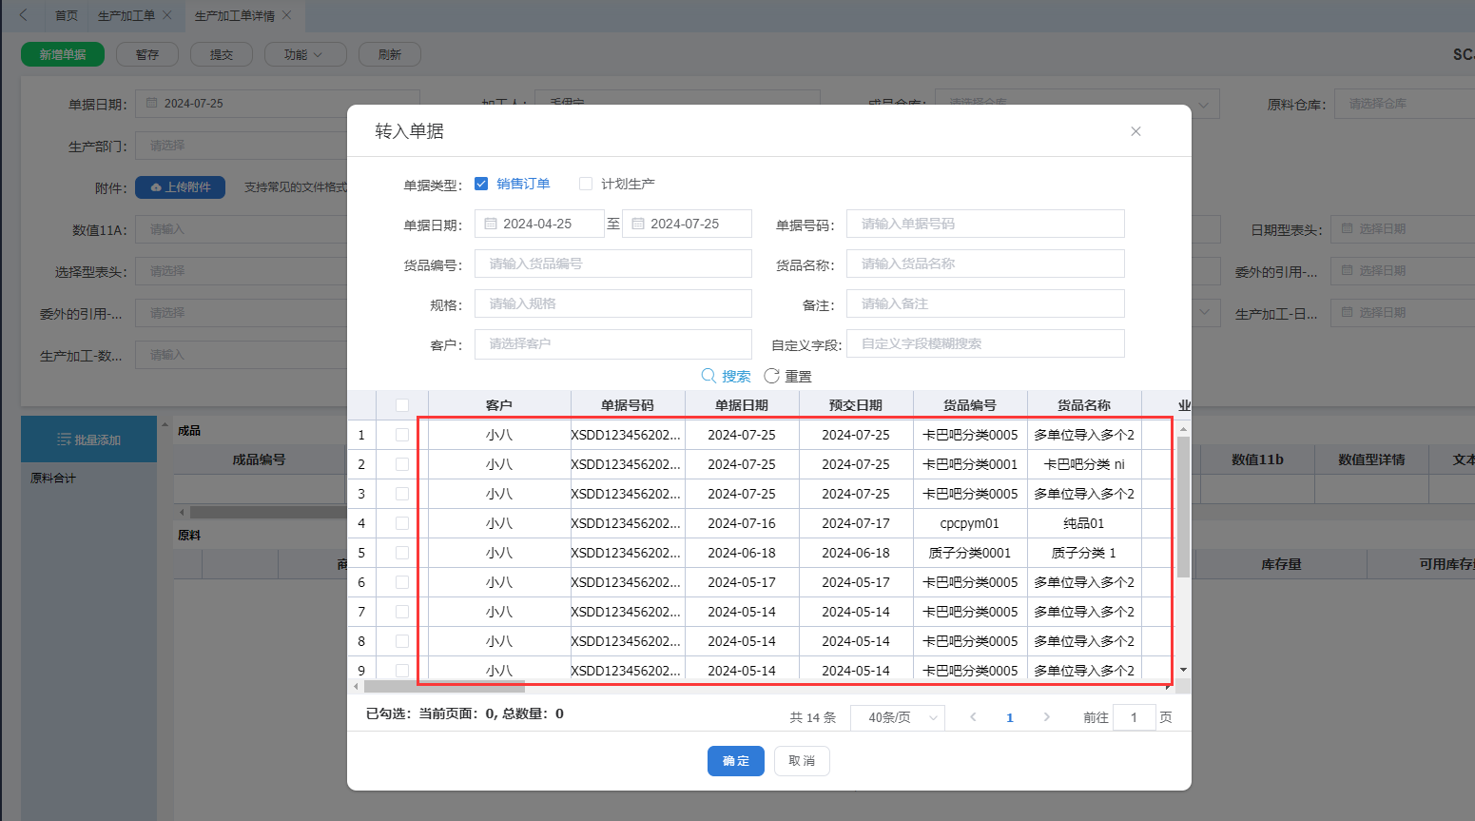Check the checkbox of row 2
1475x821 pixels.
tap(402, 464)
